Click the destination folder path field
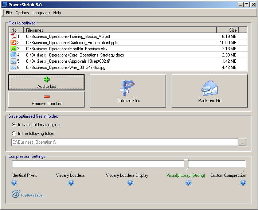This screenshot has width=258, height=210. coord(125,142)
